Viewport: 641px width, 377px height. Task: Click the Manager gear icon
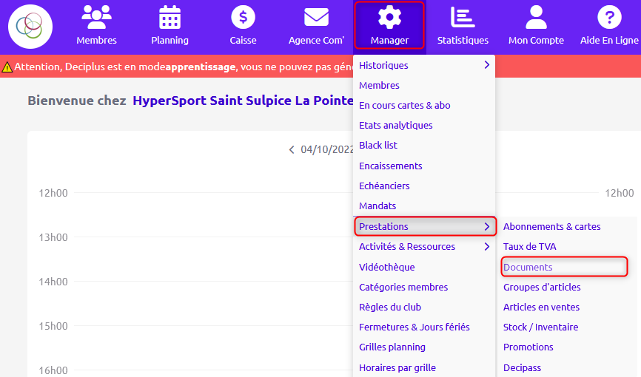click(x=389, y=17)
